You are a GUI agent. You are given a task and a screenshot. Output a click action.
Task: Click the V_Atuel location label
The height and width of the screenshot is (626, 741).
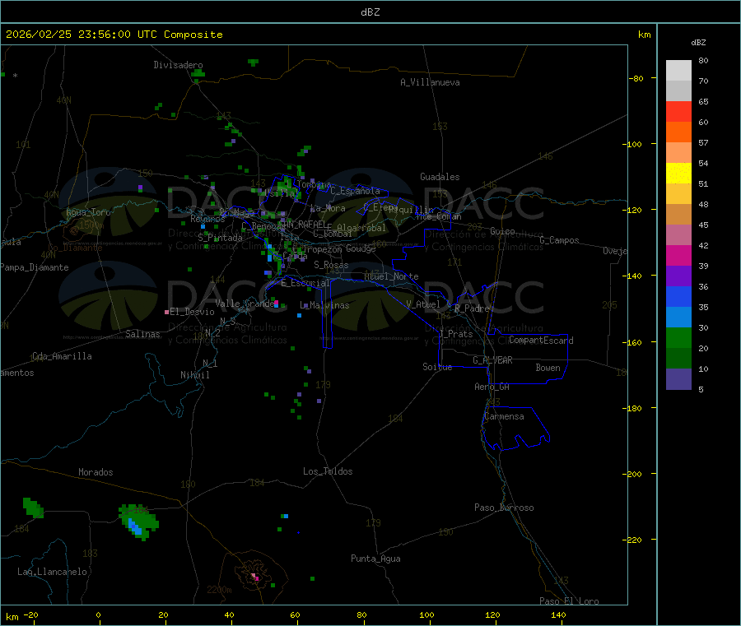423,304
